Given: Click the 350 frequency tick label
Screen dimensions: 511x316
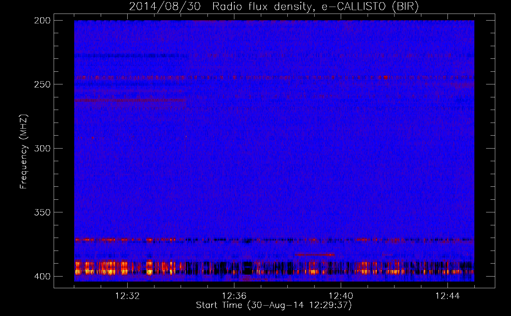Looking at the screenshot, I should coord(42,212).
